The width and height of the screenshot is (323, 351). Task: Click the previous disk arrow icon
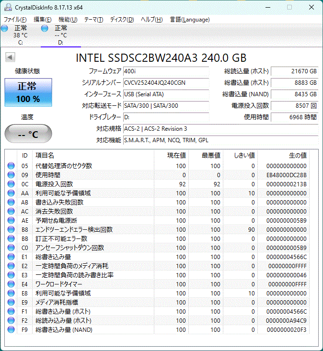[x=10, y=57]
